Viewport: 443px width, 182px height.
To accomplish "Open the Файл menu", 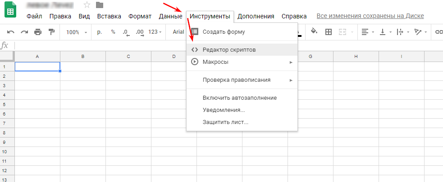I will coord(34,17).
